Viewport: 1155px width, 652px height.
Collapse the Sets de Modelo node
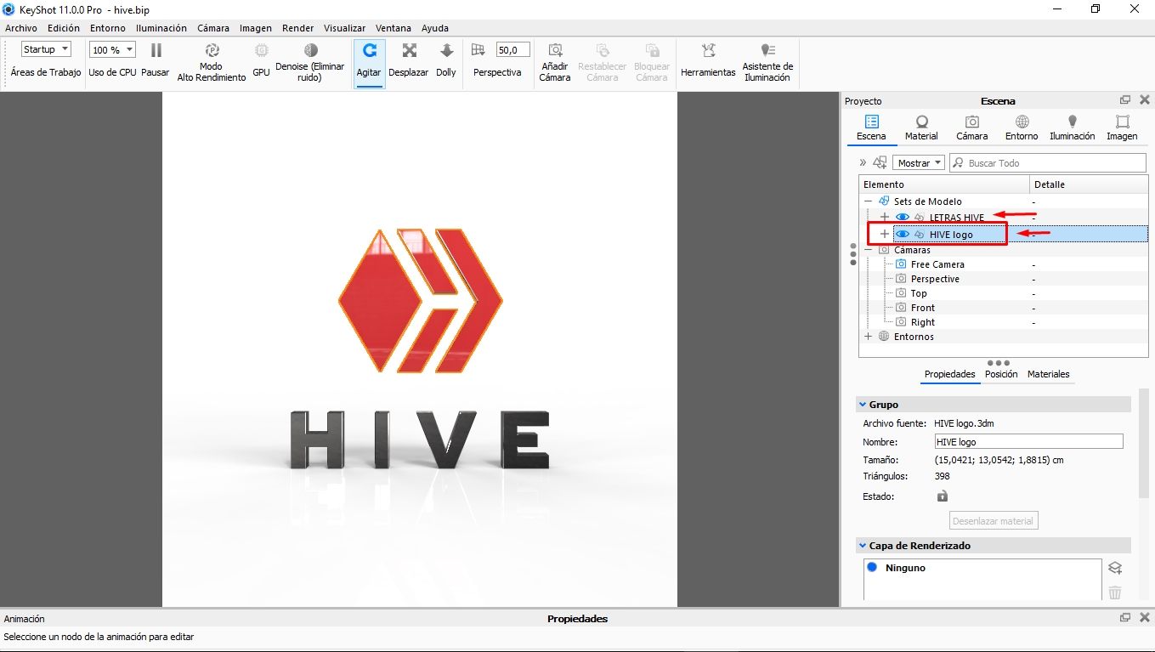coord(869,201)
